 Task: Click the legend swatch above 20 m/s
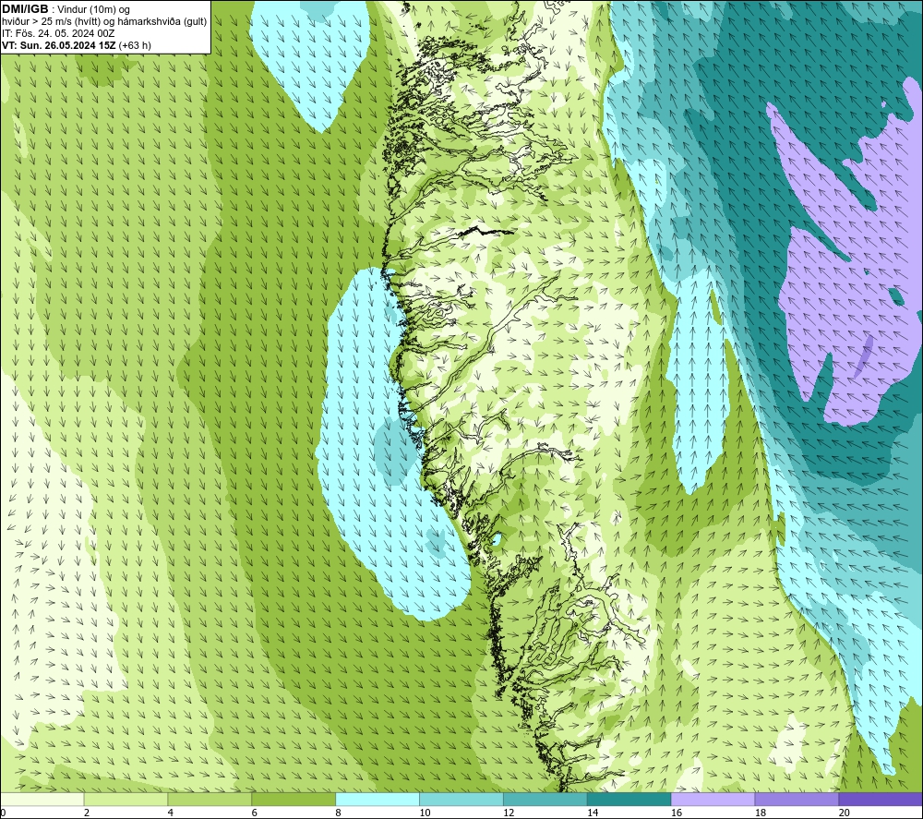point(881,799)
